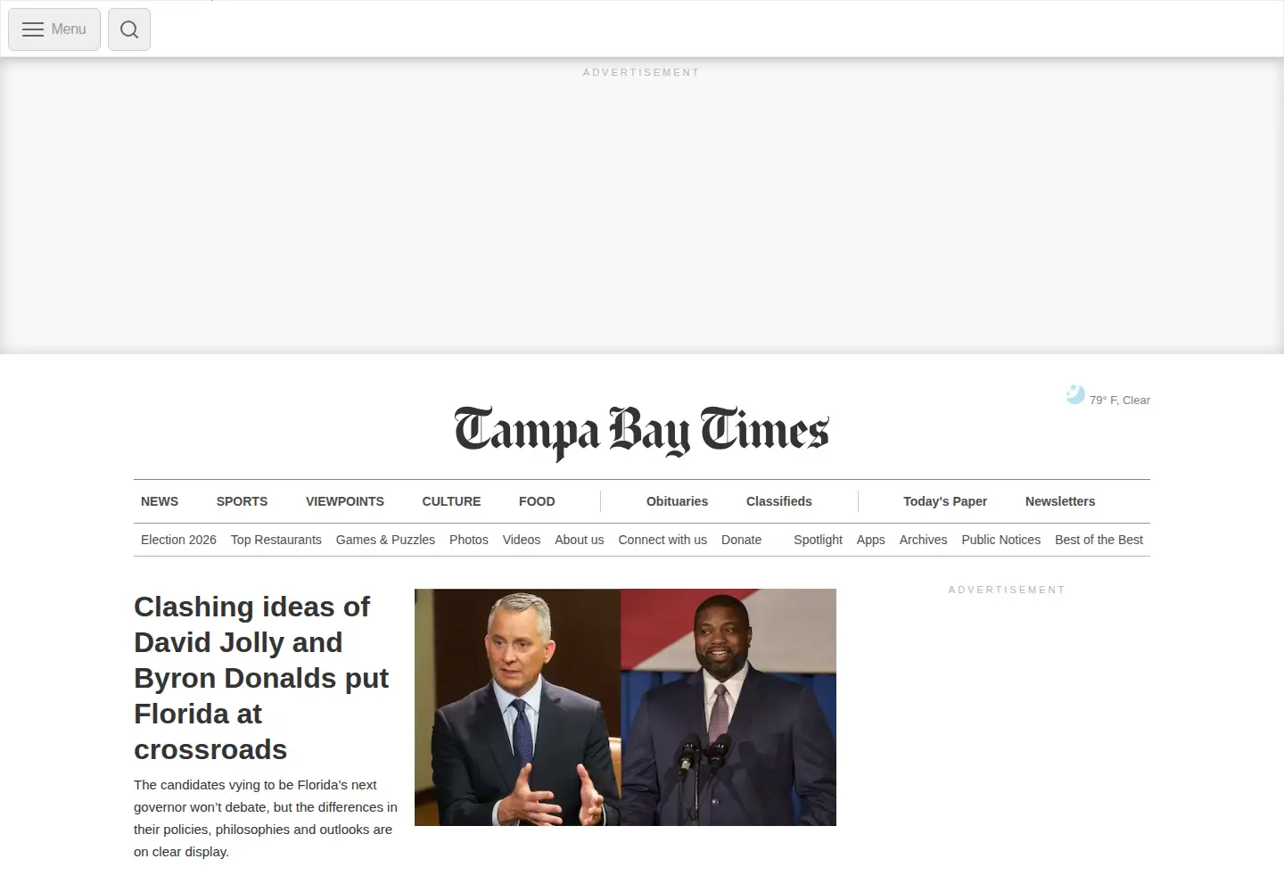Open the FOOD section
The height and width of the screenshot is (892, 1284).
coord(537,501)
